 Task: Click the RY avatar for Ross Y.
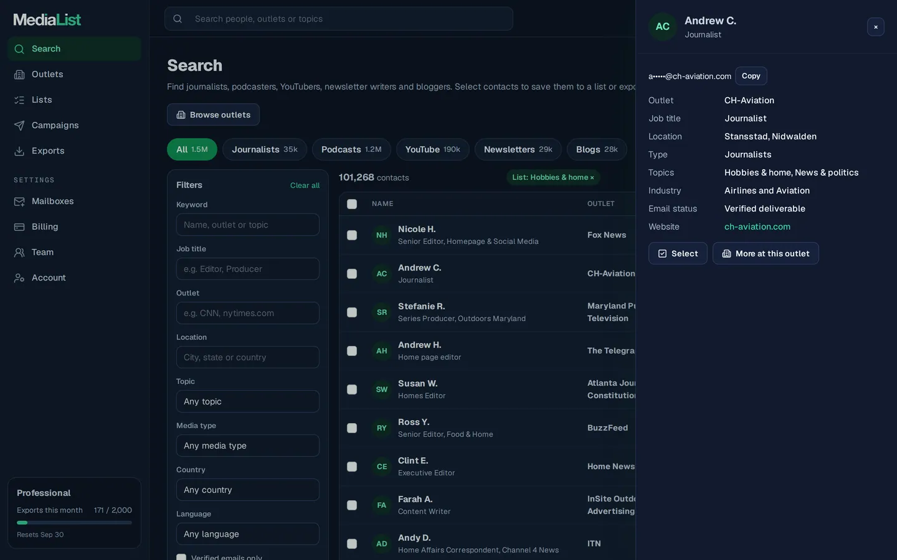pyautogui.click(x=382, y=428)
